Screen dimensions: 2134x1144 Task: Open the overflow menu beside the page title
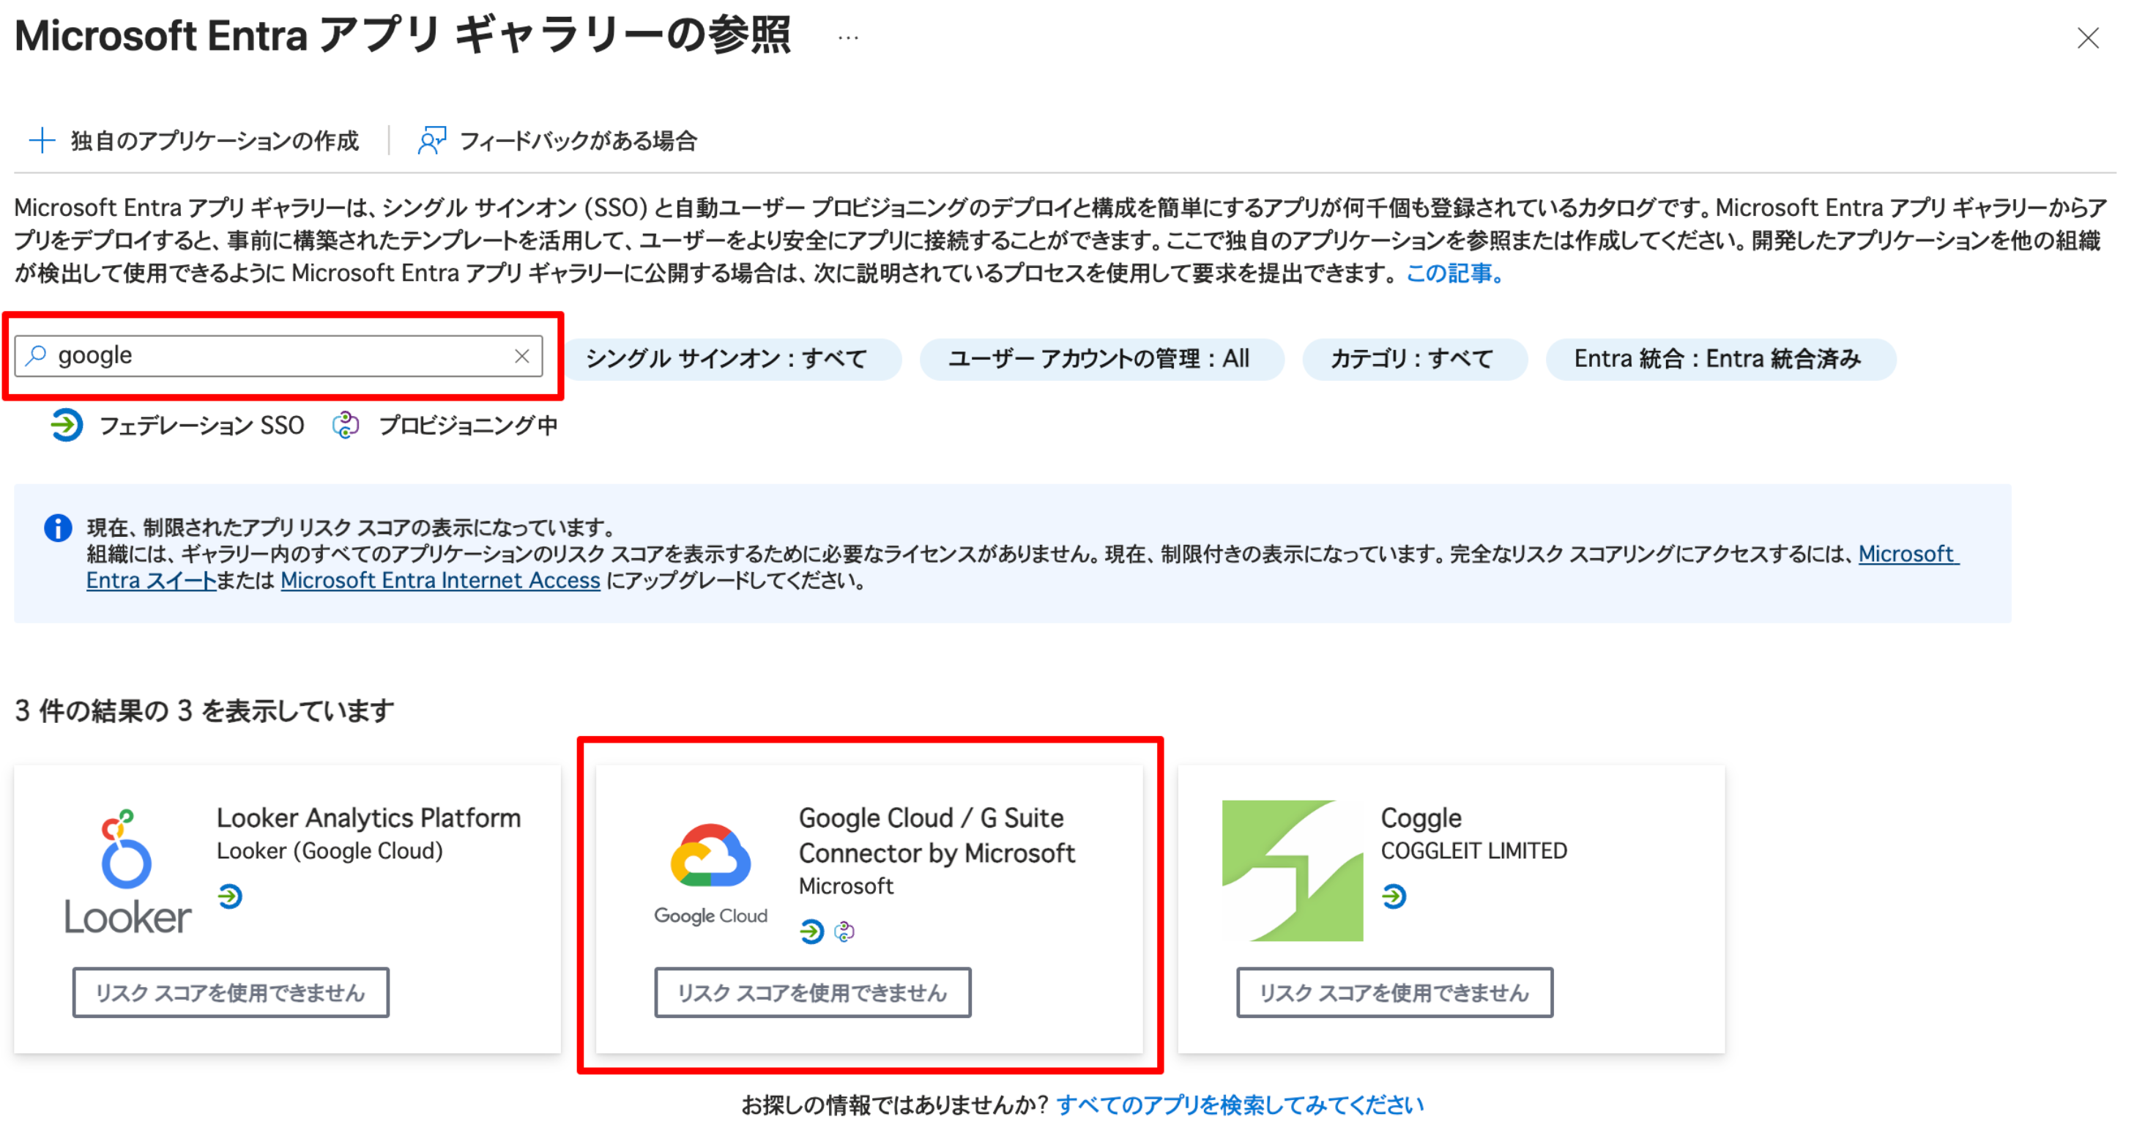(847, 37)
